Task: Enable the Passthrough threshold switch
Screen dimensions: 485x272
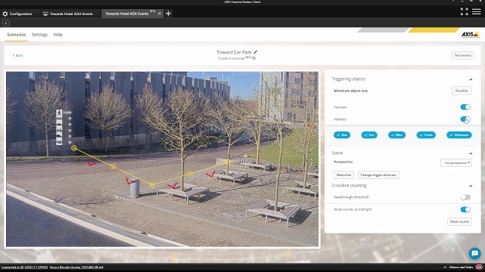Action: click(465, 197)
